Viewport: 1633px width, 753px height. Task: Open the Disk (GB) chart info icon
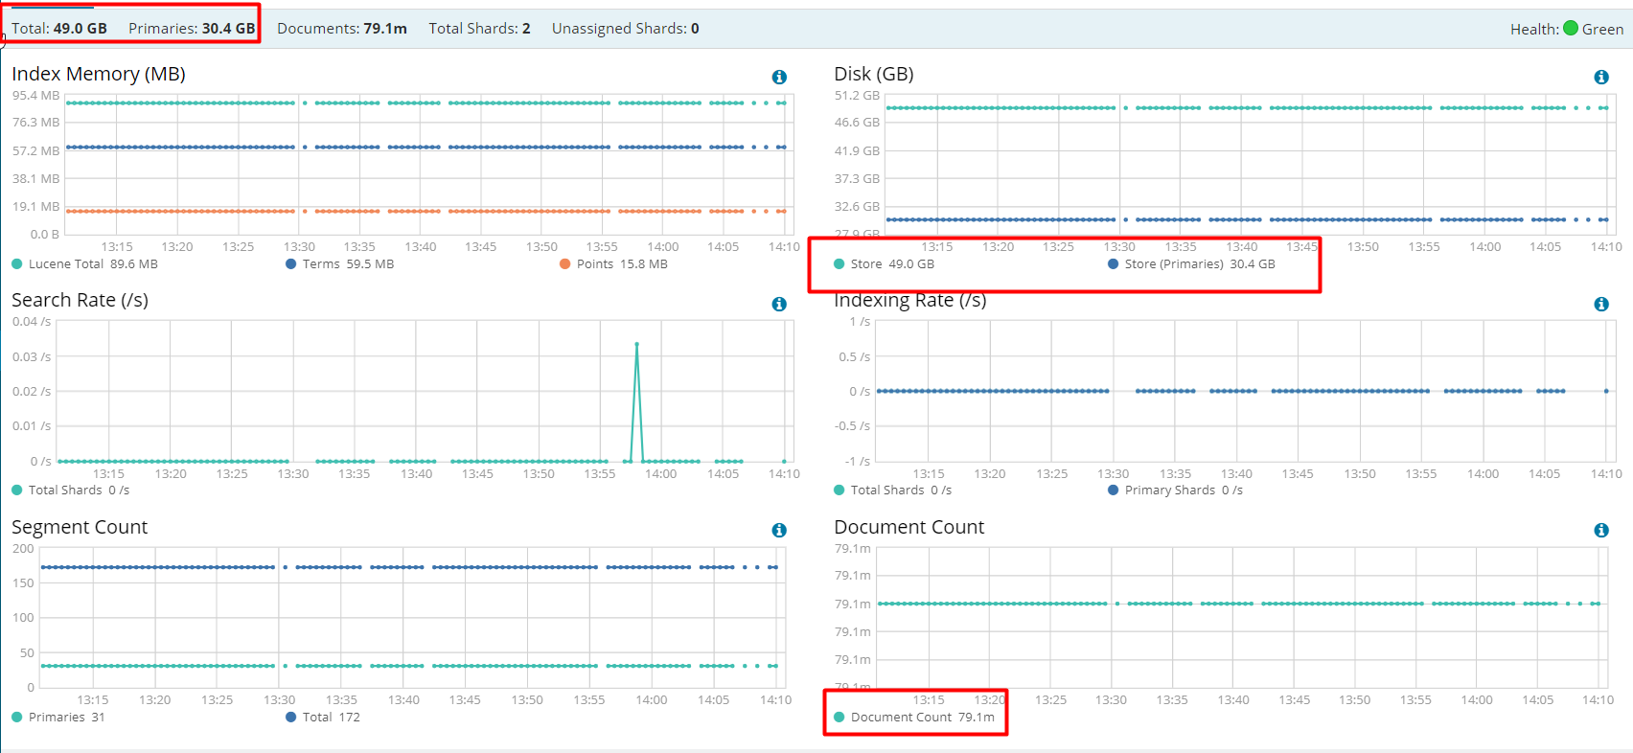(x=1600, y=77)
